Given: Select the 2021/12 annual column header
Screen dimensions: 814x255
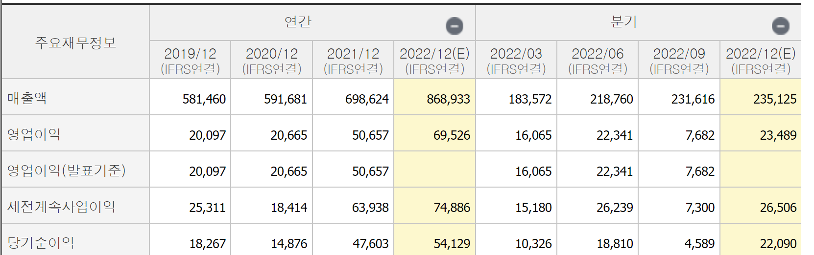Looking at the screenshot, I should [x=353, y=61].
